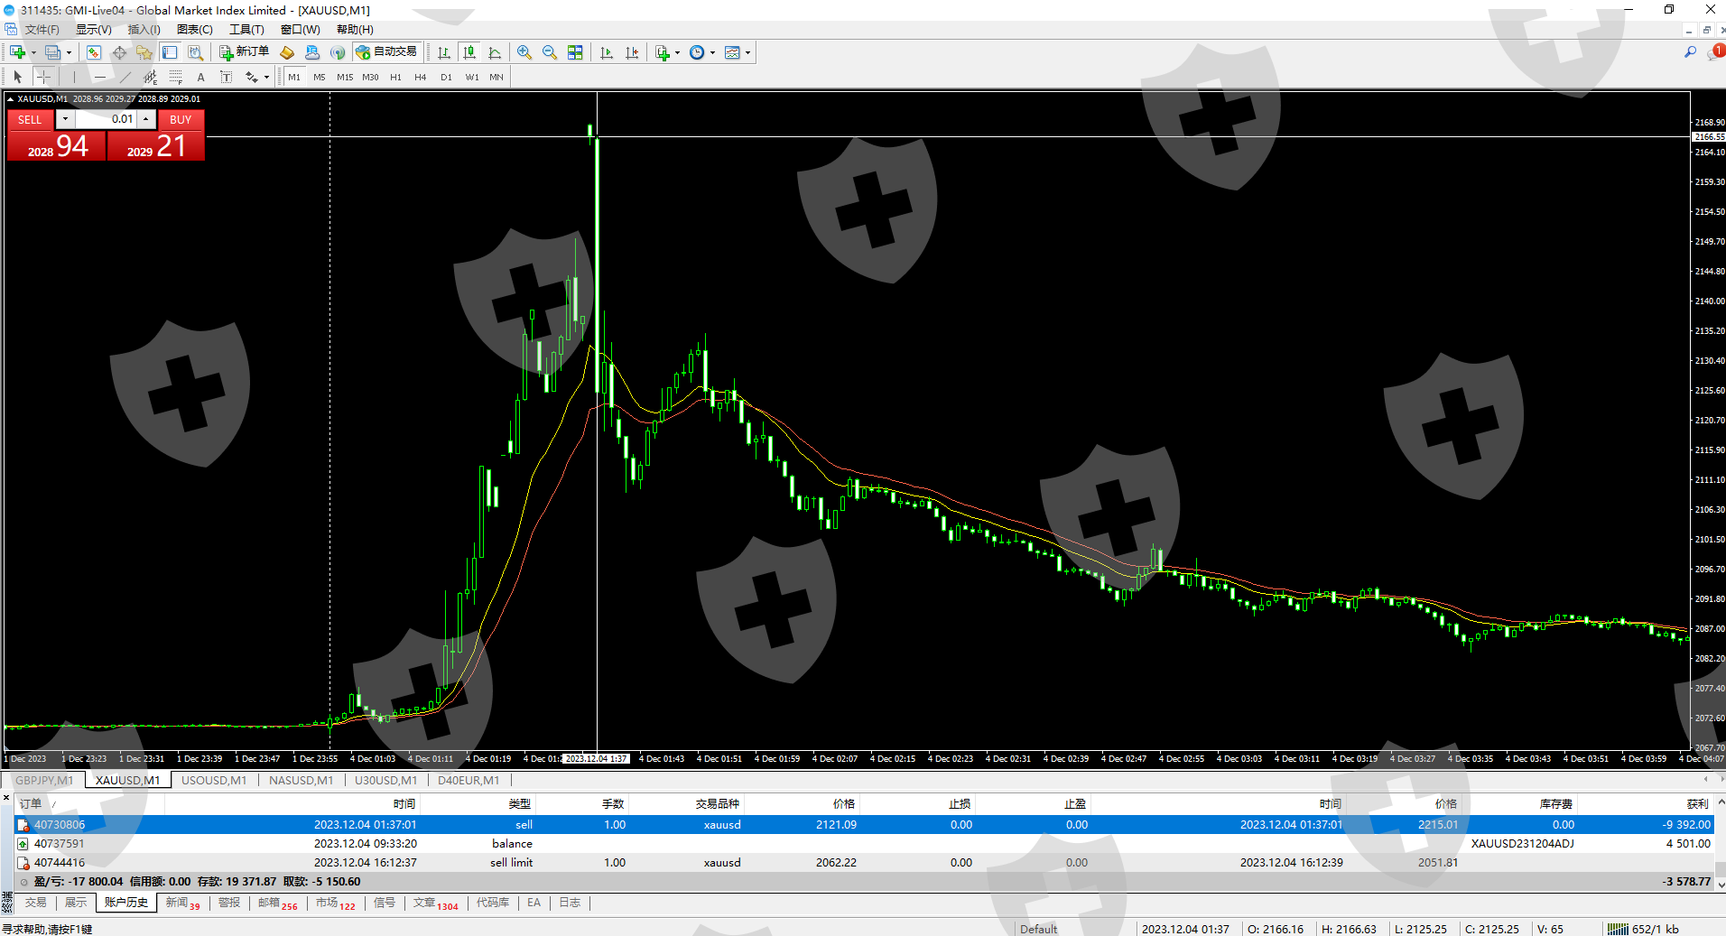Switch chart to candlestick display mode
The image size is (1726, 936).
pos(469,52)
